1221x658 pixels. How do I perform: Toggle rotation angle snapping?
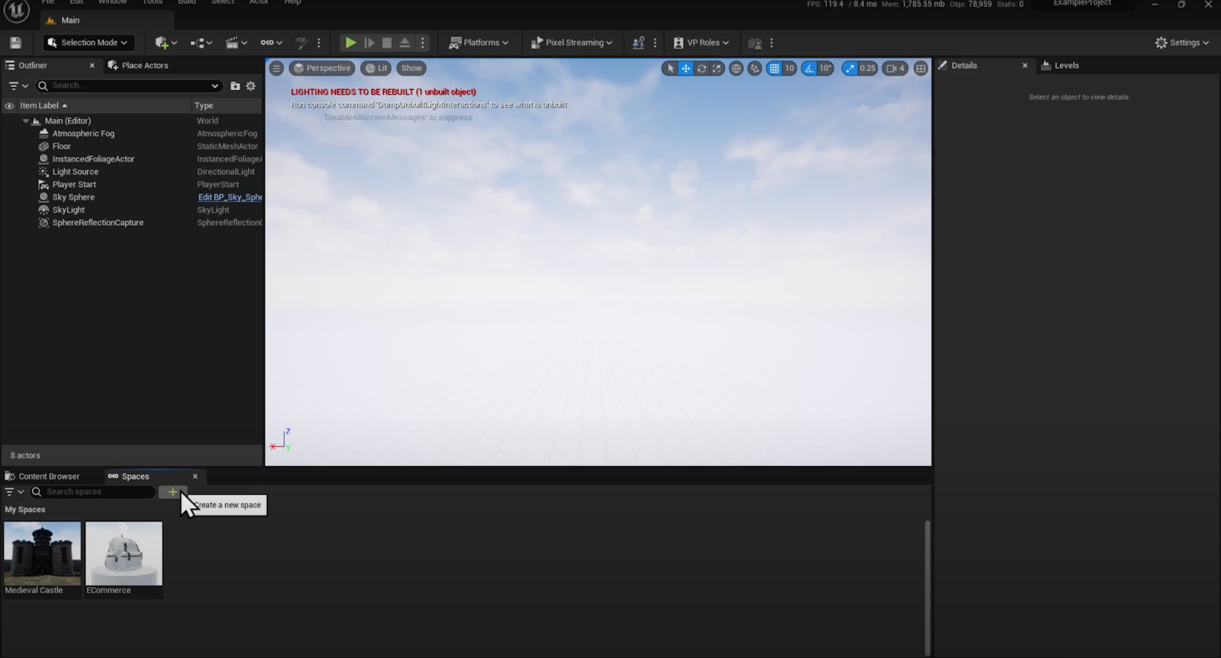coord(809,69)
